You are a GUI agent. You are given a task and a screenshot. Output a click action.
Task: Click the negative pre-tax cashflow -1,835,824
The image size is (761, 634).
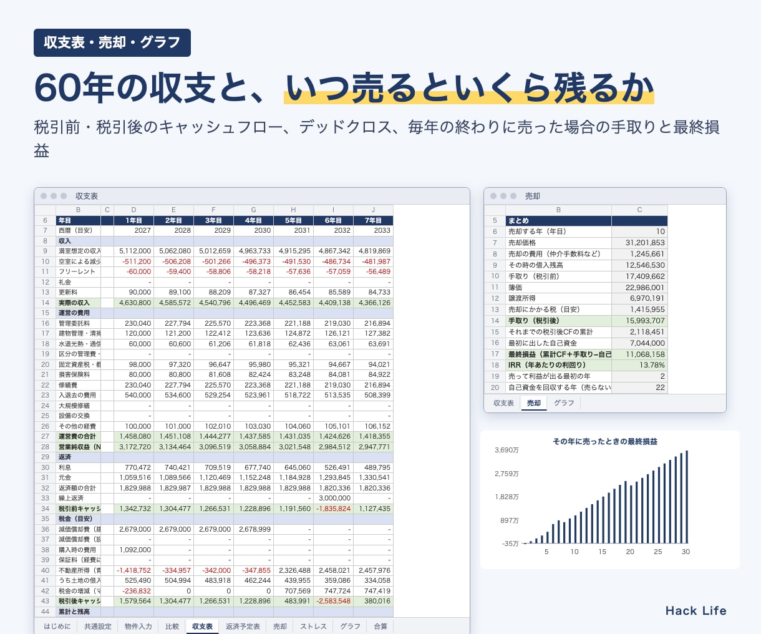tap(333, 509)
